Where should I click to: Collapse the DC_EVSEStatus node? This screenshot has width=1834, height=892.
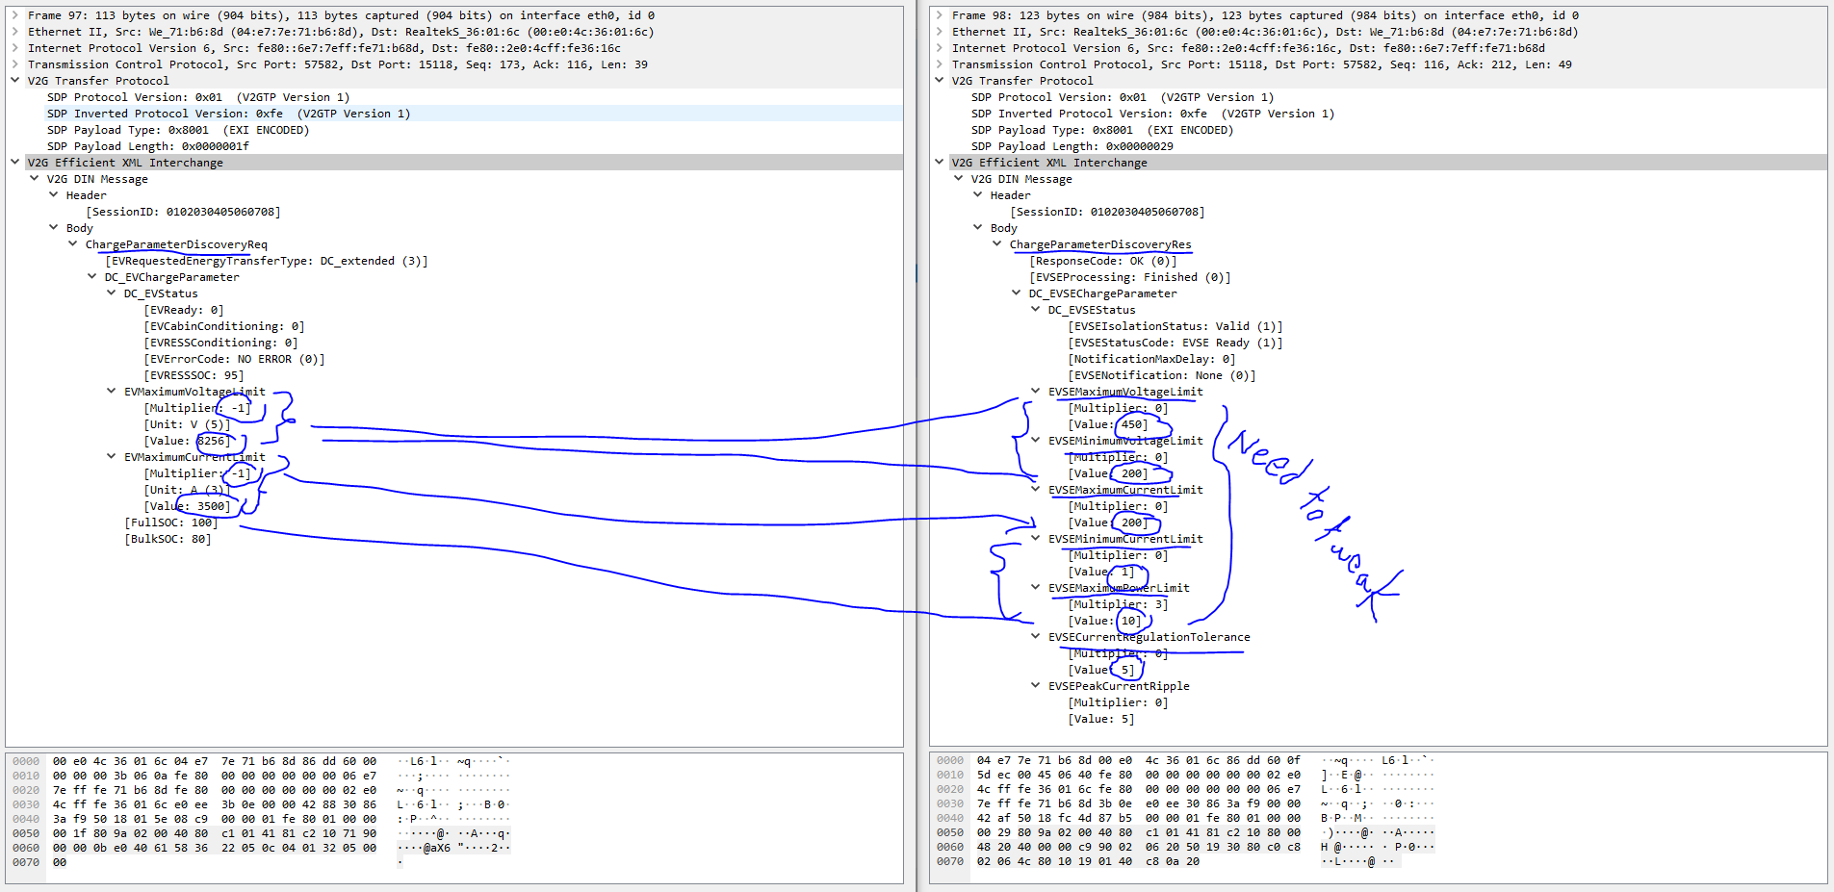click(1036, 310)
